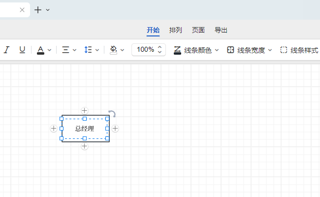Add a new tab with plus icon

coord(38,10)
